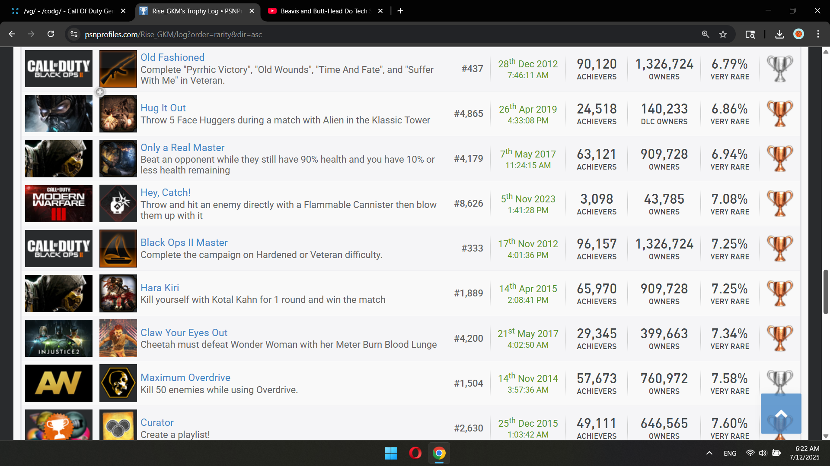This screenshot has height=466, width=830.
Task: Click the Only a Real Master trophy image
Action: 118,158
